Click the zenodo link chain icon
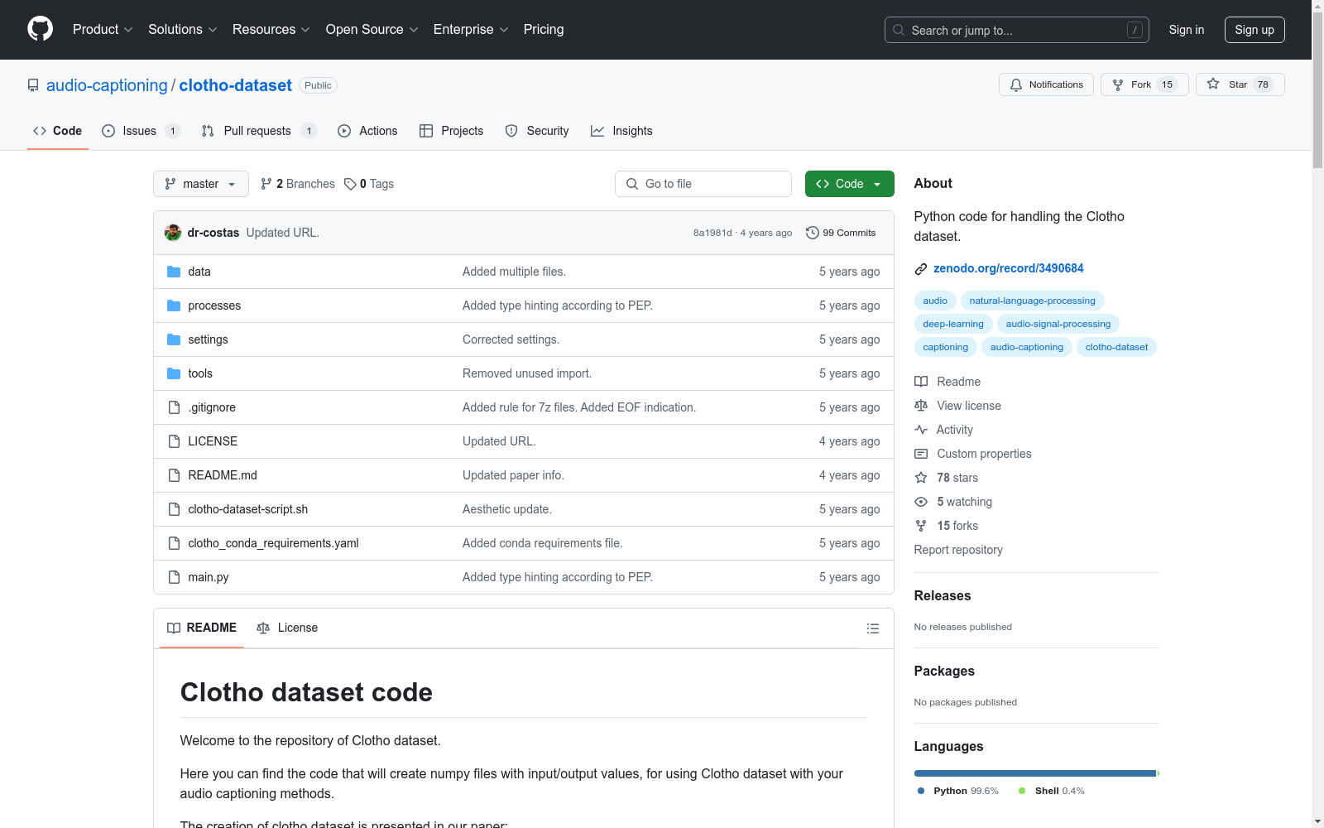Image resolution: width=1324 pixels, height=828 pixels. point(921,269)
